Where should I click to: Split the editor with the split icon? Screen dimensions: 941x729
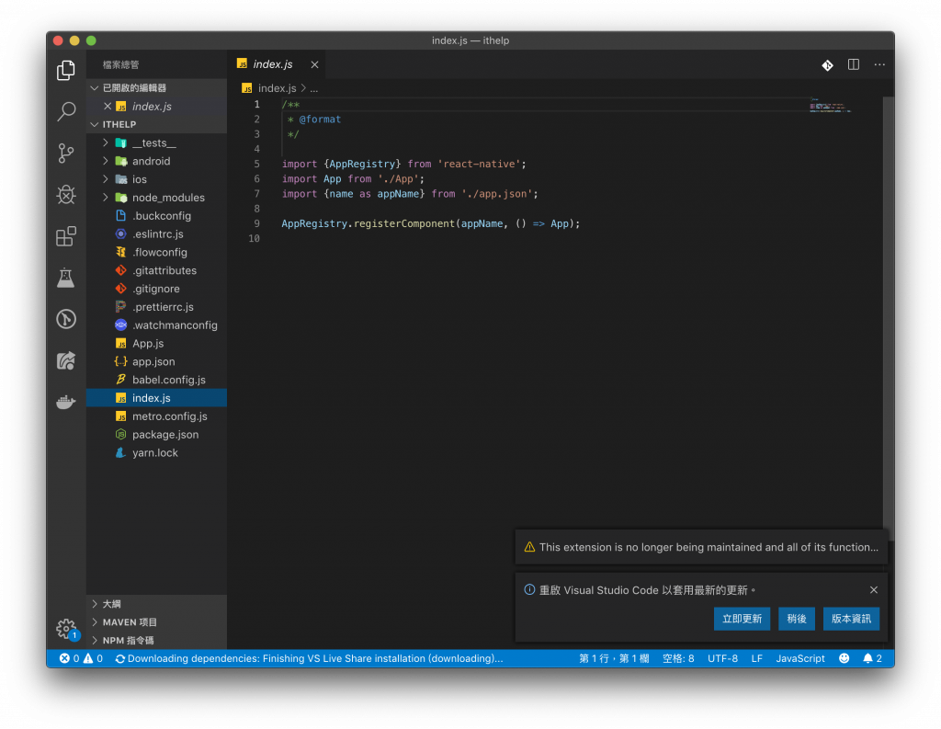click(854, 64)
